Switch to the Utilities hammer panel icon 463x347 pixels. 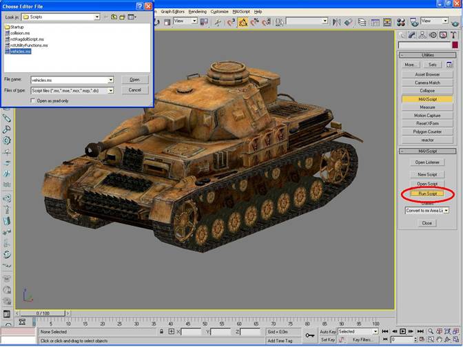point(453,35)
